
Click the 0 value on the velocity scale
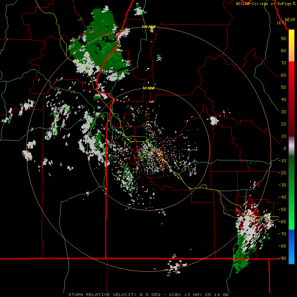(285, 148)
